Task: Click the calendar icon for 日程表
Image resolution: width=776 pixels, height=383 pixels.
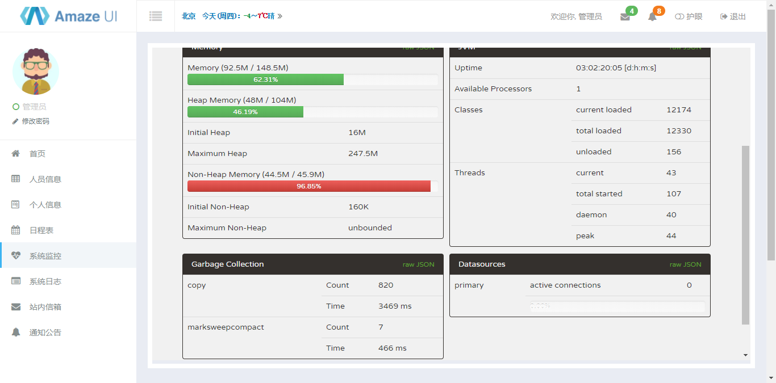Action: (x=16, y=230)
